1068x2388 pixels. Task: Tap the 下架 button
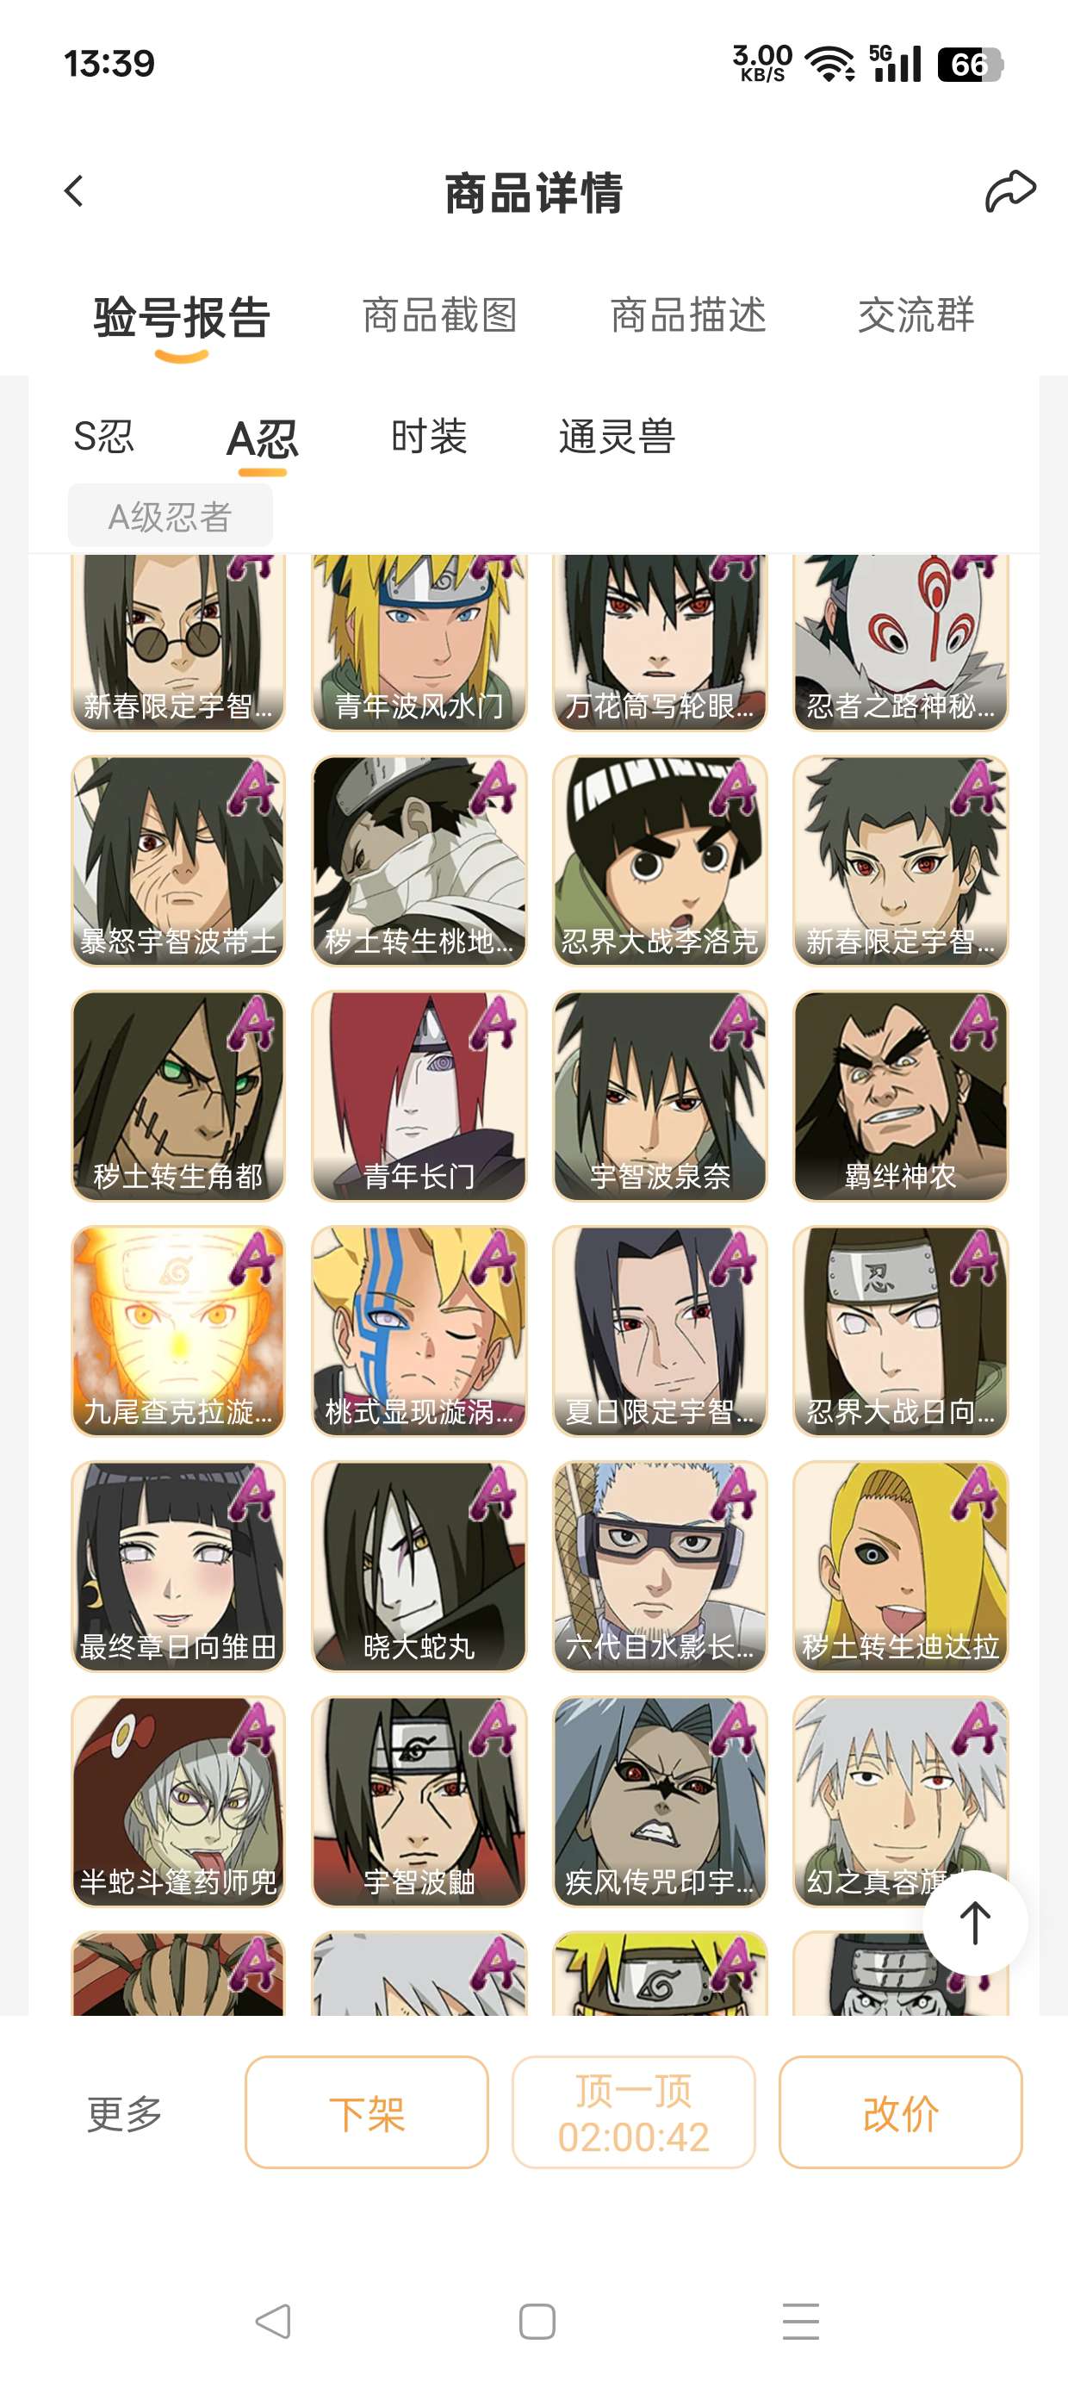click(366, 2112)
